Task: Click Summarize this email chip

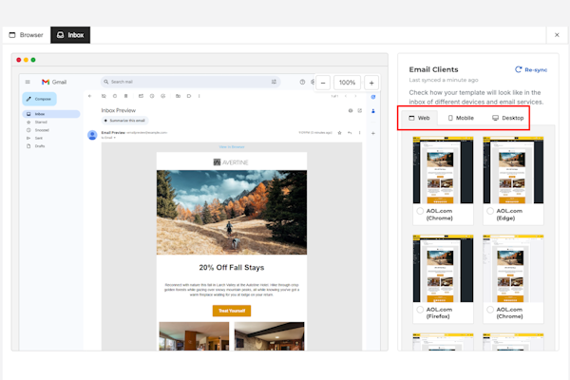Action: (x=124, y=121)
